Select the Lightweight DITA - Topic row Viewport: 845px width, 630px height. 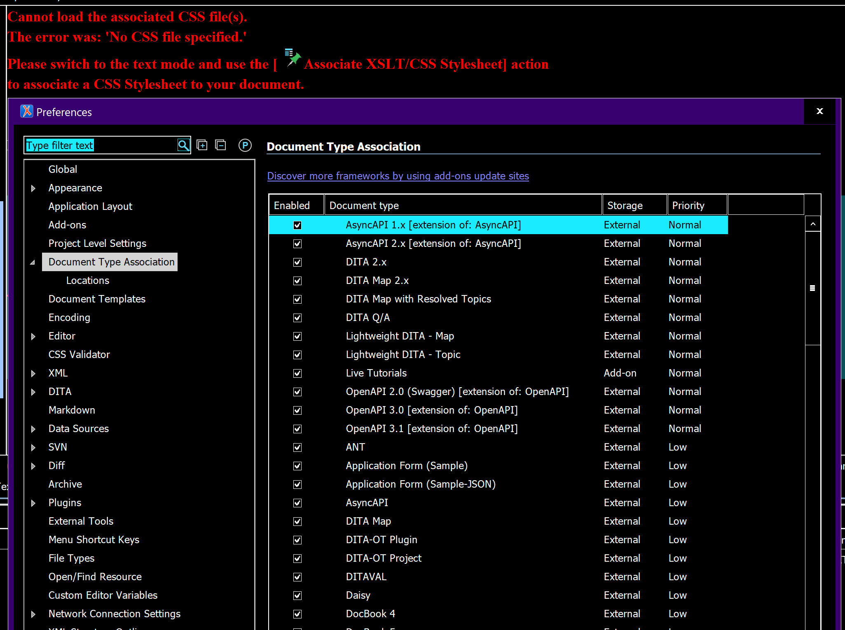[498, 355]
